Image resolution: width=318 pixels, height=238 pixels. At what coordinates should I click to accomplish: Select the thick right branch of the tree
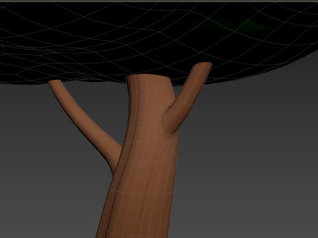point(187,97)
